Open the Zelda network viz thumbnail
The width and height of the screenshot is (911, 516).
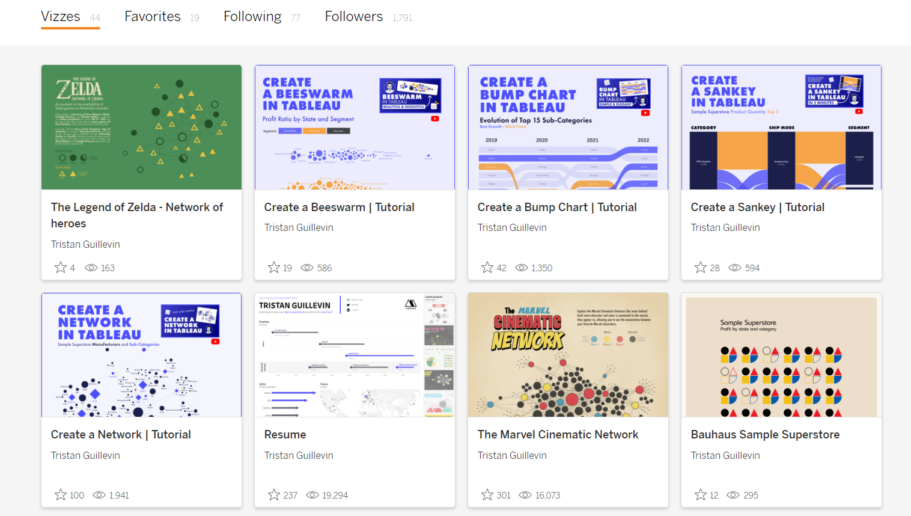pos(141,127)
